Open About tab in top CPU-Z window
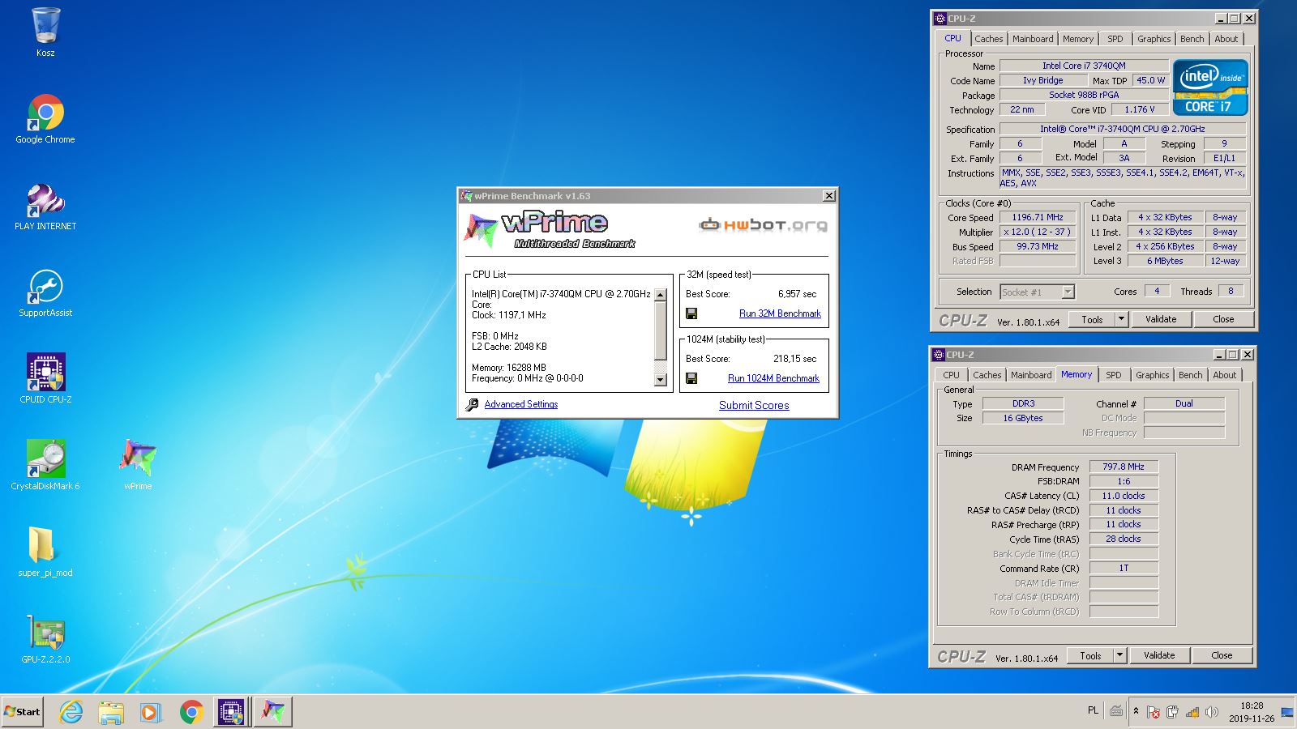This screenshot has width=1297, height=729. (x=1226, y=39)
